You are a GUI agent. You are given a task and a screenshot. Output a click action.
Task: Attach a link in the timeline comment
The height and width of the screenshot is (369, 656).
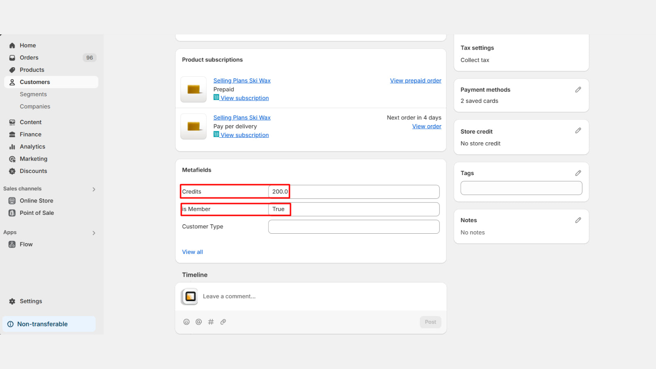pyautogui.click(x=223, y=322)
